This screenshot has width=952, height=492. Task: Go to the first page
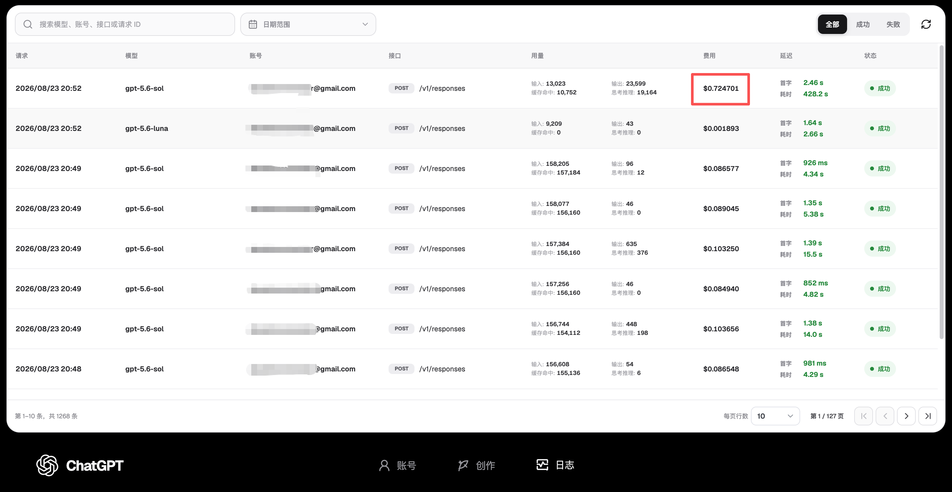point(863,416)
